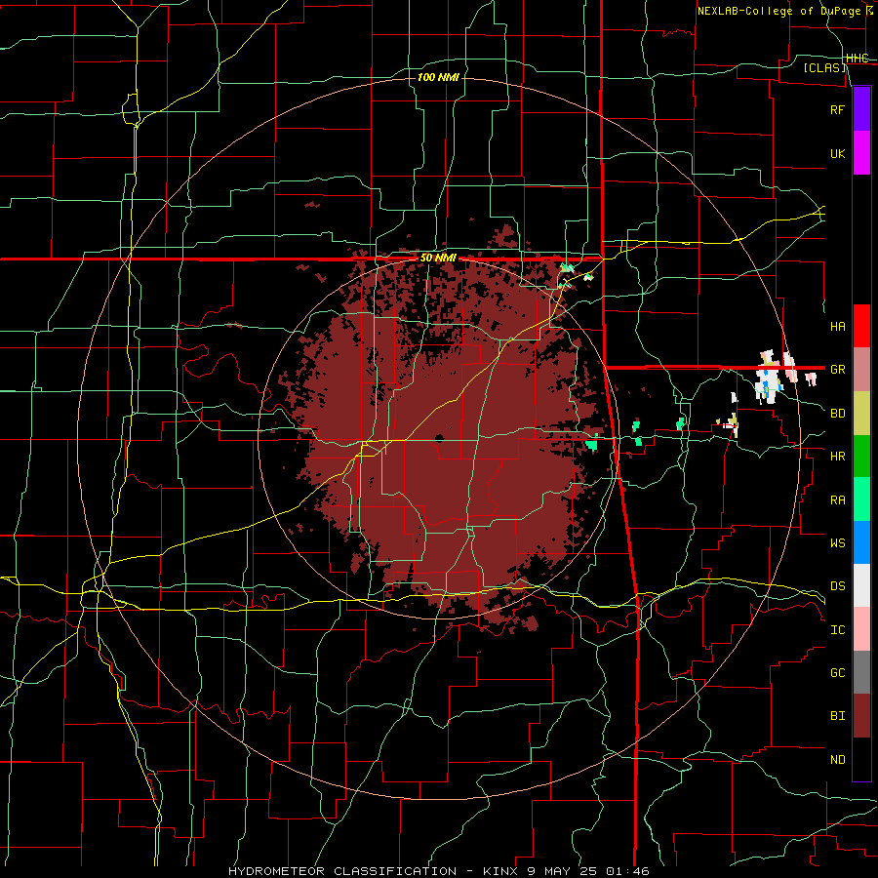Click the magenta UK legend color swatch
The width and height of the screenshot is (878, 878).
[861, 153]
